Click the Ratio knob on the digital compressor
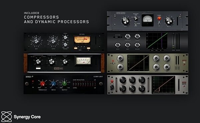The width and height of the screenshot is (200, 123). pos(118,45)
